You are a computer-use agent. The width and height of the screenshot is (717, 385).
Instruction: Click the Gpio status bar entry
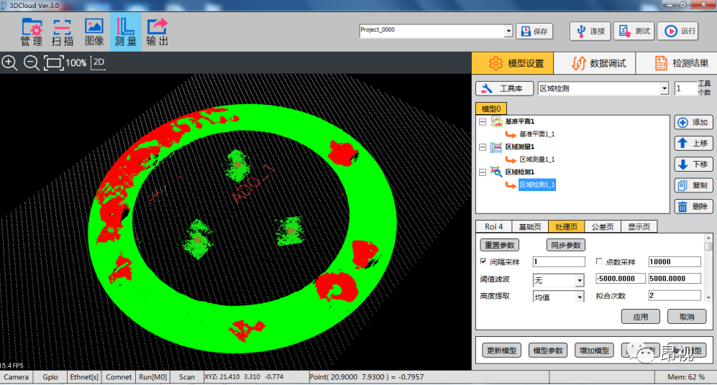[50, 377]
